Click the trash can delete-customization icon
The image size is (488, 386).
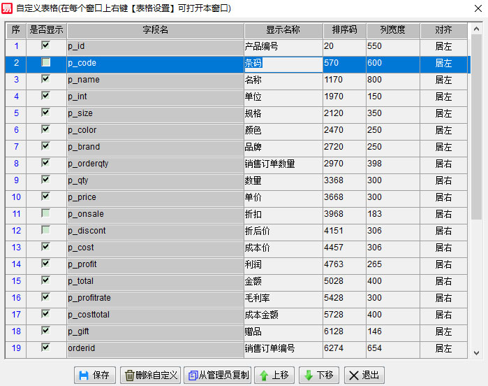click(130, 376)
